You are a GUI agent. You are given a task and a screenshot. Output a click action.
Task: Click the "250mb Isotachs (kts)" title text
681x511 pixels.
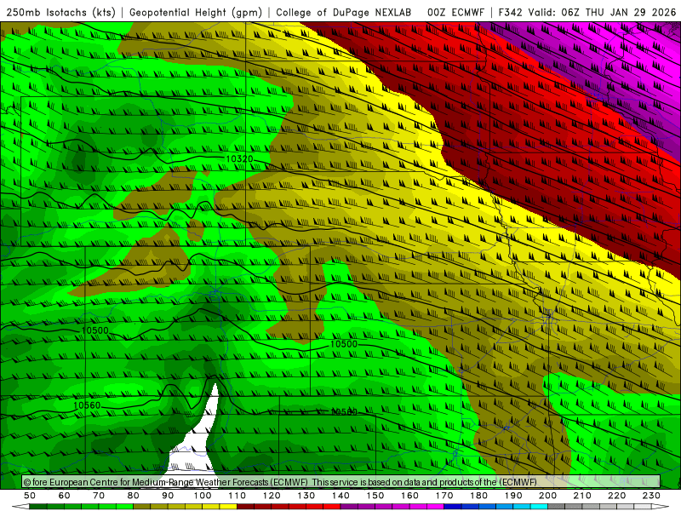point(61,12)
